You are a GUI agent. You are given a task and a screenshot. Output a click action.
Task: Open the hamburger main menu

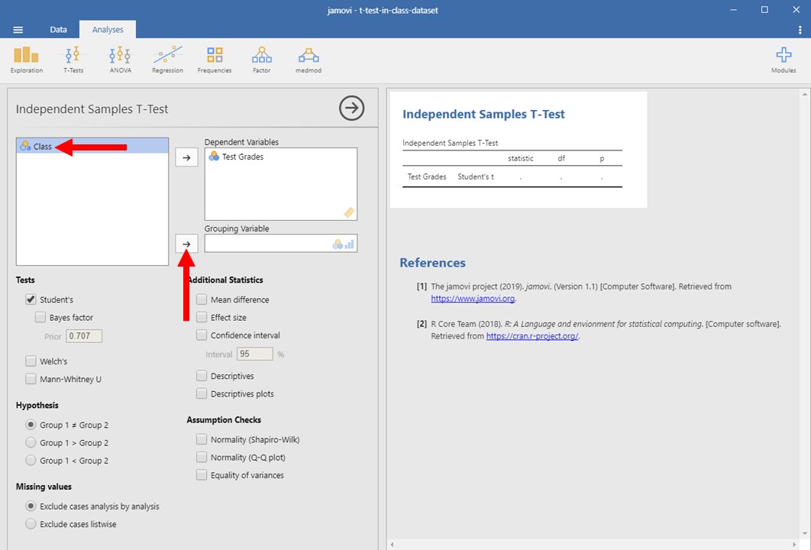click(x=18, y=30)
